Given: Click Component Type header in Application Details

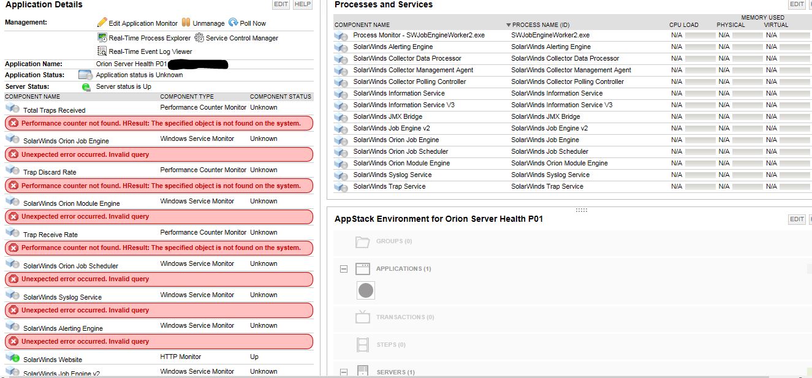Looking at the screenshot, I should pyautogui.click(x=187, y=97).
